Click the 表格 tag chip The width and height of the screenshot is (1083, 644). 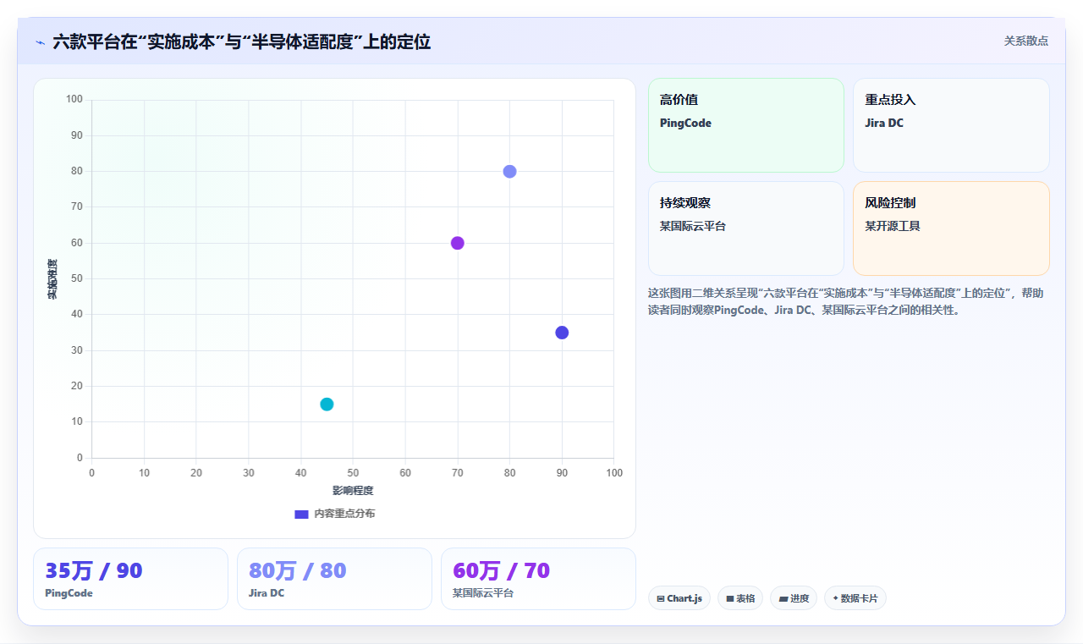740,598
